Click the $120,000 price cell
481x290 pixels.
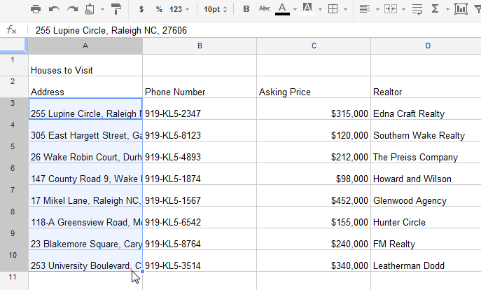[314, 130]
